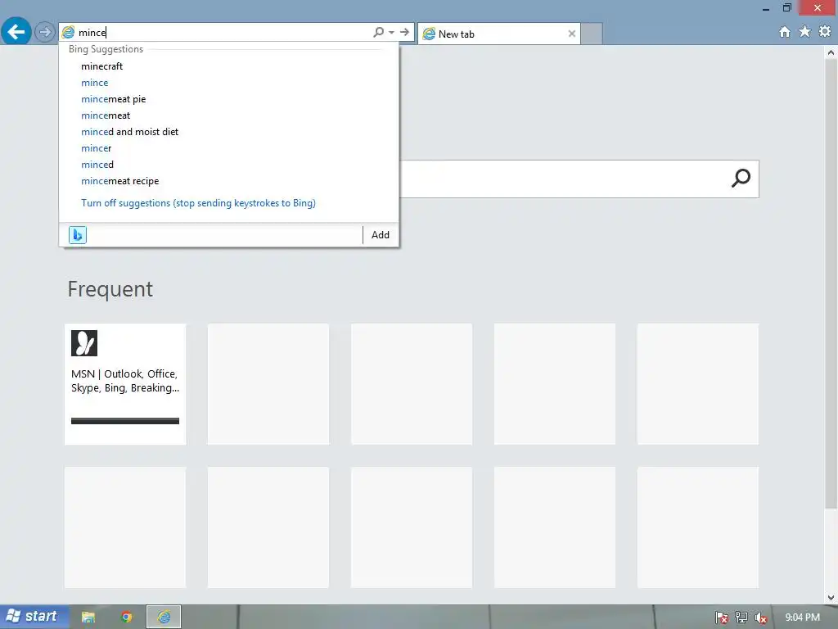Click the muted volume tray icon
The height and width of the screenshot is (629, 838).
click(761, 618)
